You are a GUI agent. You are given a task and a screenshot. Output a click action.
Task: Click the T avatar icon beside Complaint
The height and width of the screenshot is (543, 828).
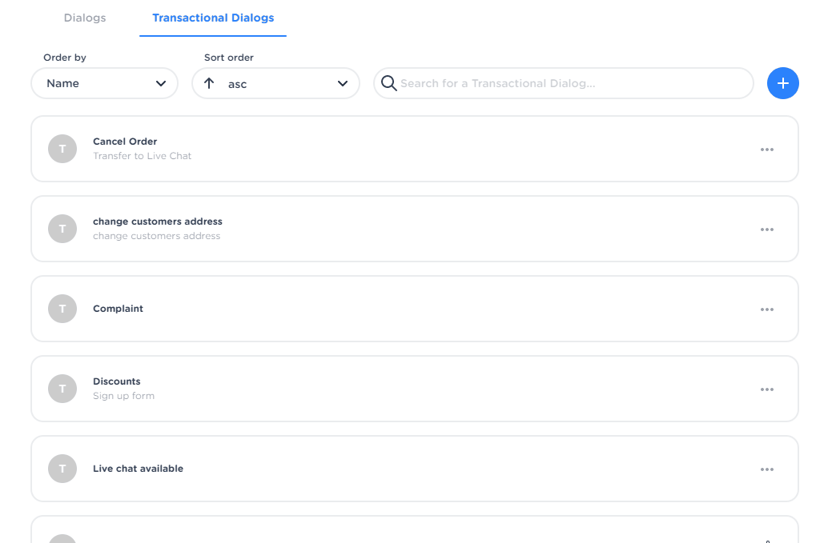[x=62, y=309]
